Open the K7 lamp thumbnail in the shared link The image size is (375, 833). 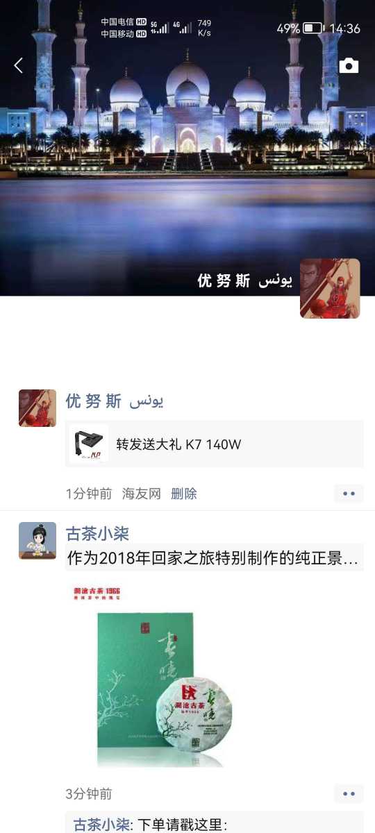click(x=89, y=444)
